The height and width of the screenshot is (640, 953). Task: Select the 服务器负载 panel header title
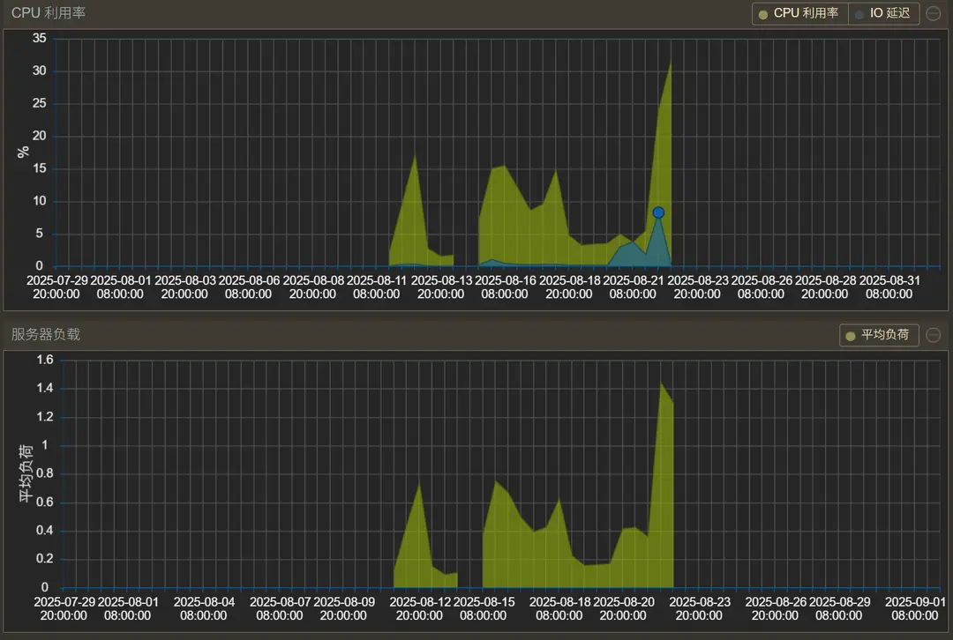click(46, 335)
